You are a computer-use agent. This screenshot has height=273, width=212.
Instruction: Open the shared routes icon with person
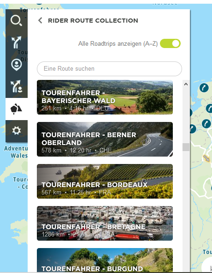[16, 86]
